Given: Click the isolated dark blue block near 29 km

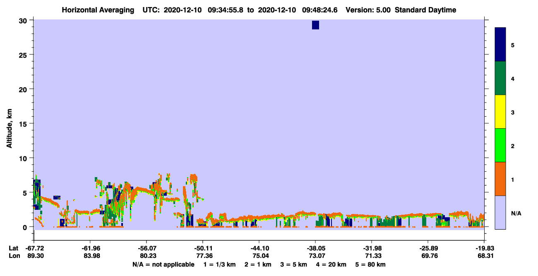Looking at the screenshot, I should (x=315, y=25).
